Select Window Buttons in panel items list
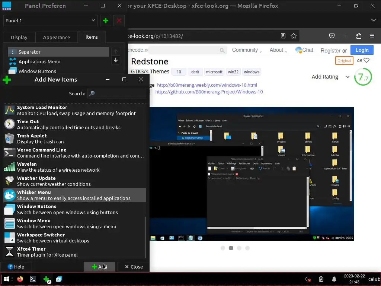This screenshot has height=286, width=381. click(x=58, y=71)
